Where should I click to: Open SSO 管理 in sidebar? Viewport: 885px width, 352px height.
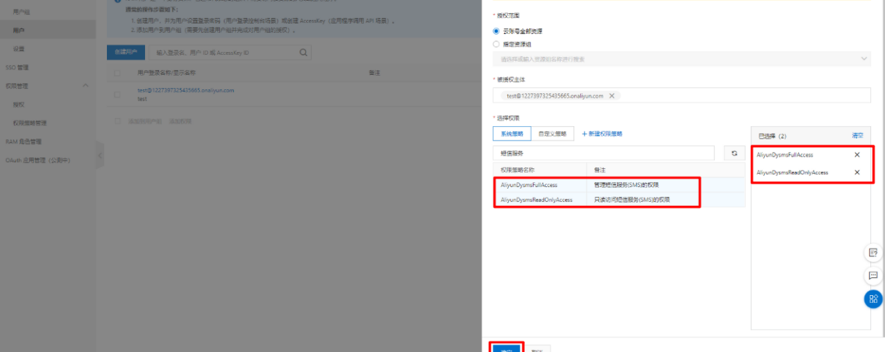coord(17,67)
